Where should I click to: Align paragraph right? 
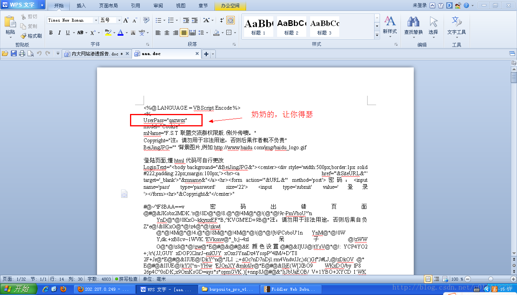[x=175, y=33]
